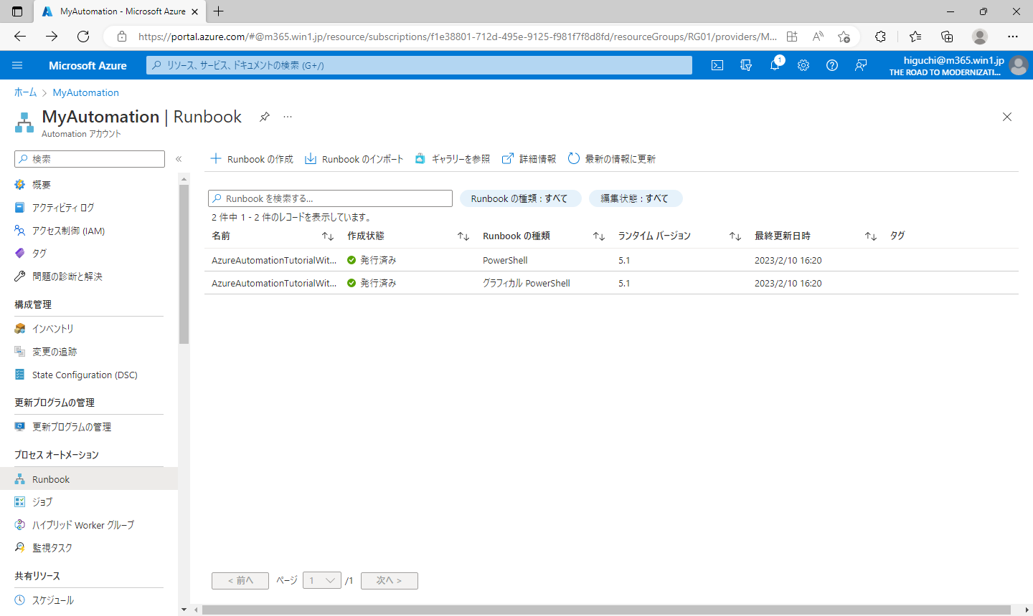Click the Microsoft Azure logo text

coord(88,65)
